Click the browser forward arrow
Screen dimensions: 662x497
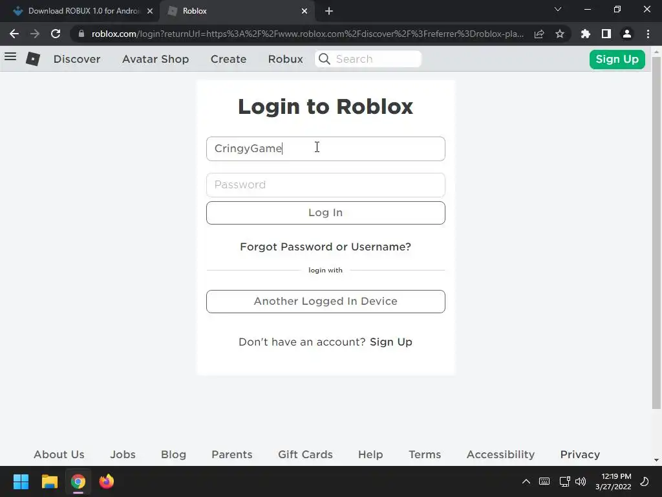pos(35,34)
